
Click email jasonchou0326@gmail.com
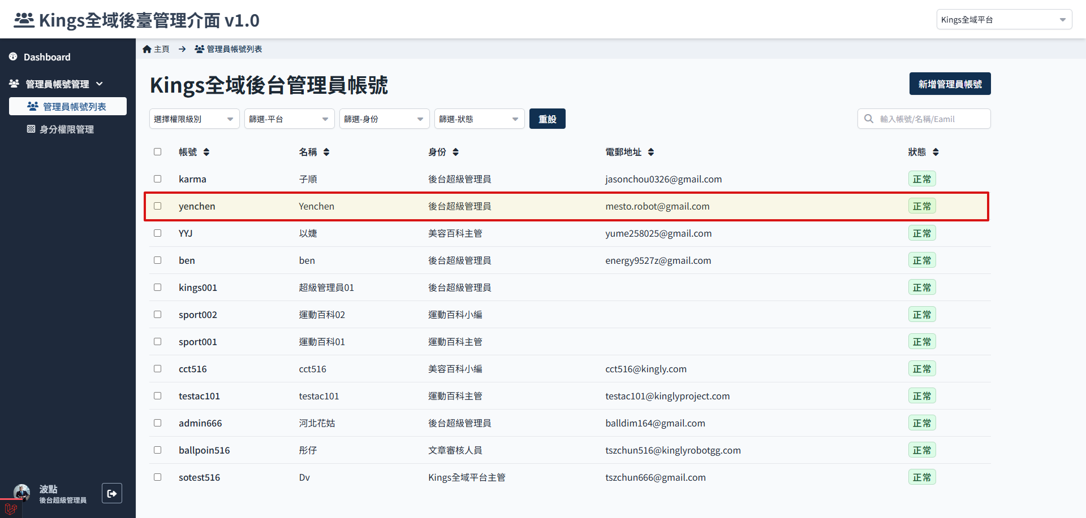pos(663,179)
